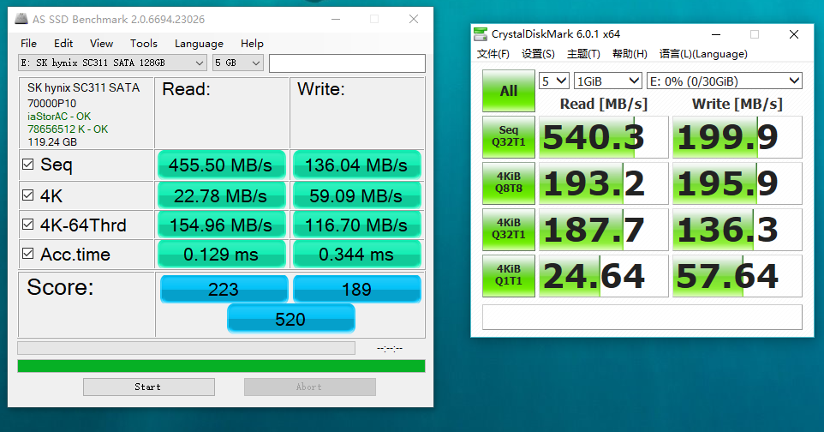Open the View menu in AS SSD Benchmark
824x432 pixels.
(x=101, y=43)
